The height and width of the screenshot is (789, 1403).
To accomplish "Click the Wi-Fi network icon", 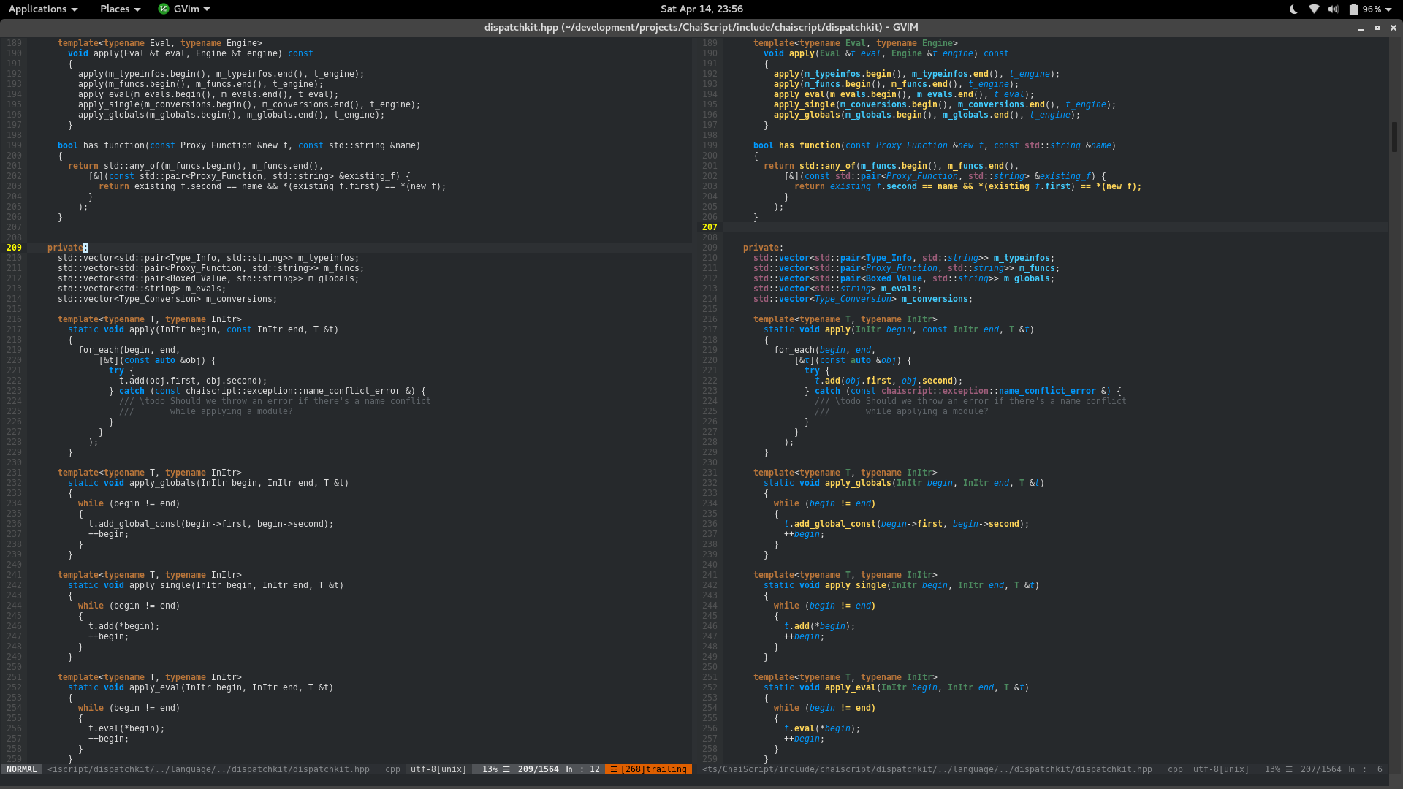I will pos(1314,9).
